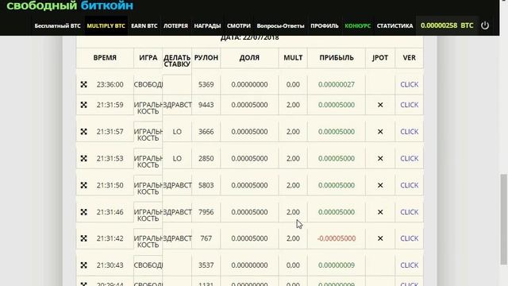This screenshot has width=508, height=286.
Task: Click the power logout icon
Action: coord(485,25)
